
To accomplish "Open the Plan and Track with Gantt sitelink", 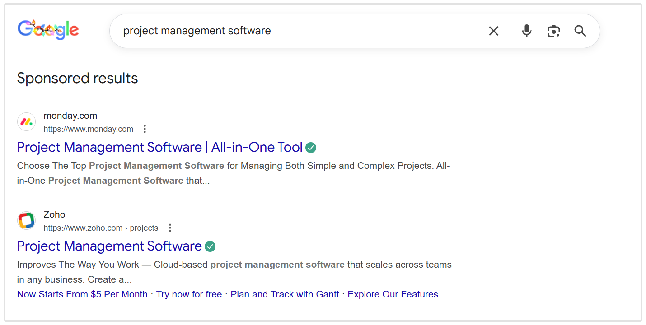I will (x=285, y=294).
